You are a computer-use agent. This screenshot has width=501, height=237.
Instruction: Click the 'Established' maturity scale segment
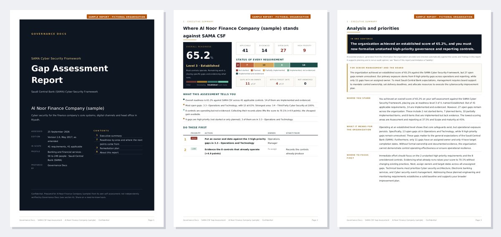(x=213, y=83)
